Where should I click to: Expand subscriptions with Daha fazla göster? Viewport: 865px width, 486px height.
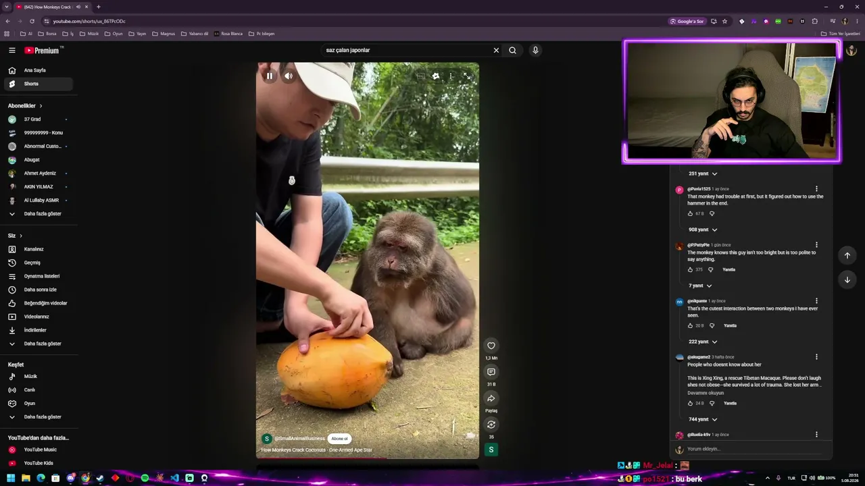click(39, 214)
